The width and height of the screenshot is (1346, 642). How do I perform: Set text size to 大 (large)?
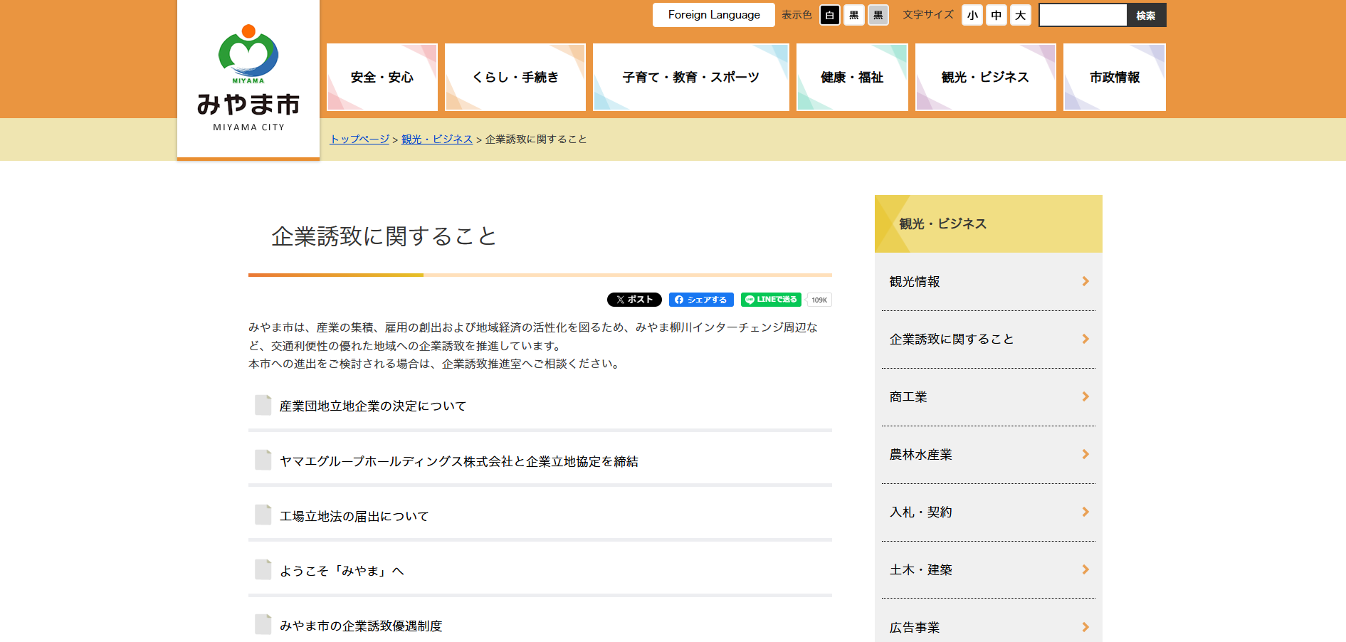[x=1021, y=15]
